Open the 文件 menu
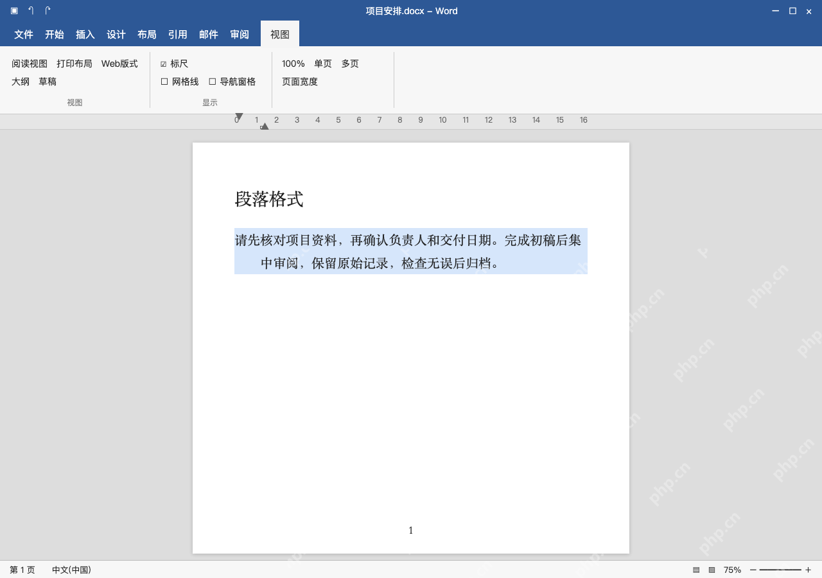The image size is (822, 578). tap(24, 35)
